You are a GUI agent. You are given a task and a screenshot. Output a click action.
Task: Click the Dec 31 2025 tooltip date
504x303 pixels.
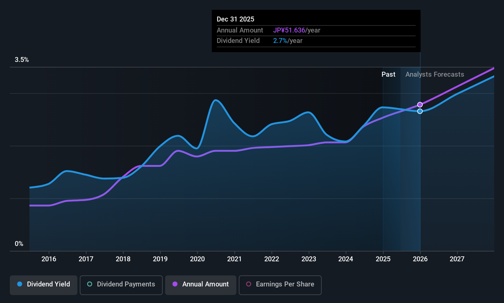tap(235, 19)
